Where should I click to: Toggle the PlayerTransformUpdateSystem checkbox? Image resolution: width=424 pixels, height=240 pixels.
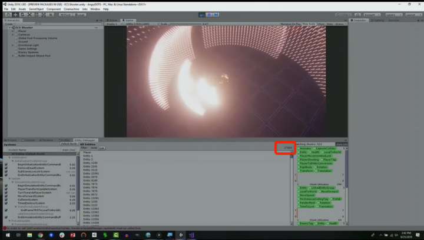coord(6,189)
